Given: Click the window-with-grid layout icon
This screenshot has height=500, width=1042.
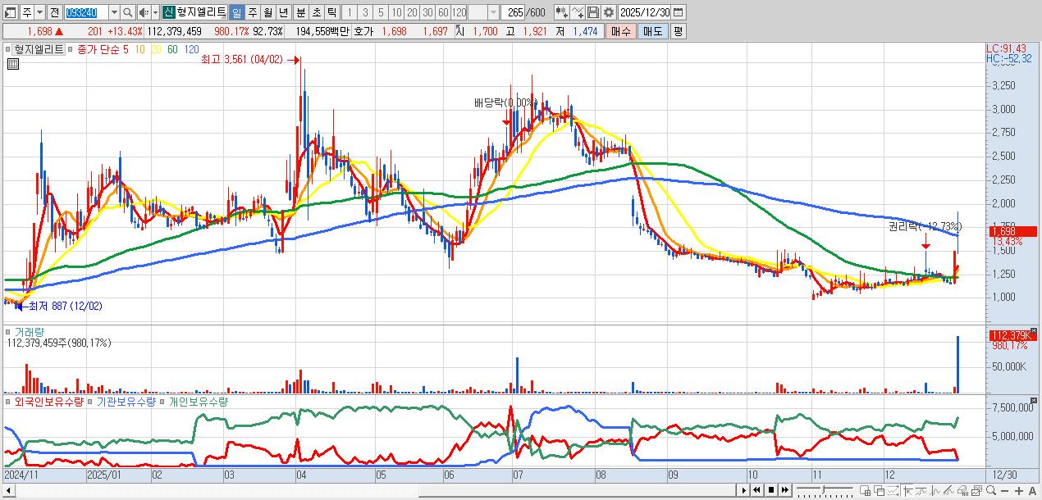Looking at the screenshot, I should click(866, 491).
